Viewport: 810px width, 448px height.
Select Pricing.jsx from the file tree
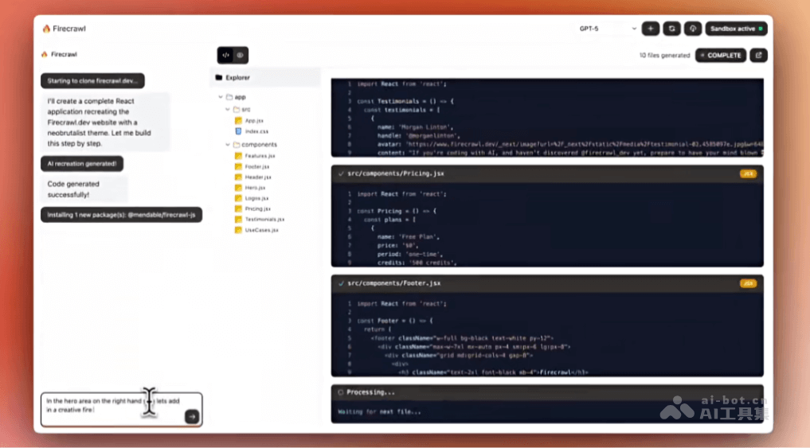coord(258,208)
